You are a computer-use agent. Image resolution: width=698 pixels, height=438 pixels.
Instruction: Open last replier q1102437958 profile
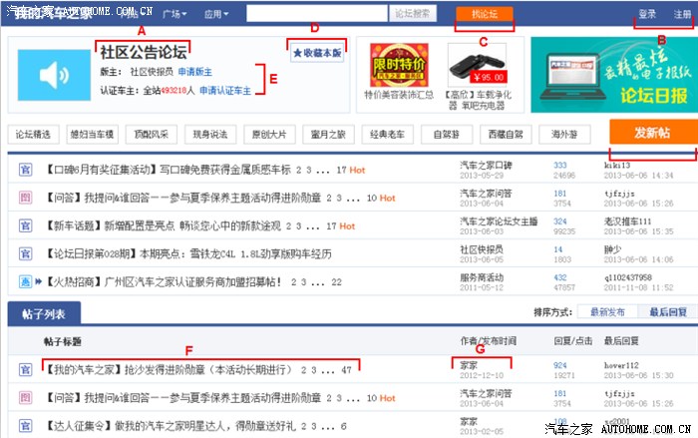[627, 277]
